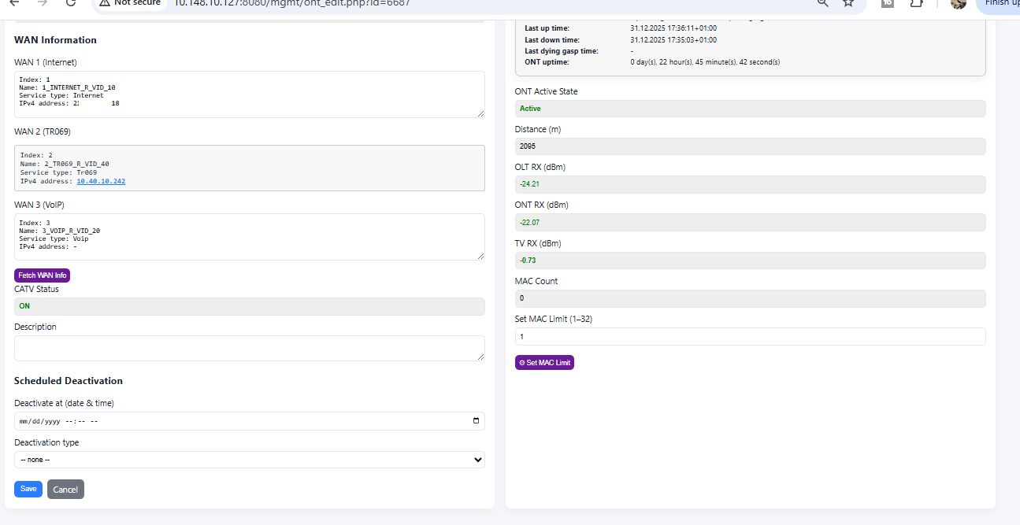
Task: Save the ONT configuration
Action: pyautogui.click(x=28, y=489)
